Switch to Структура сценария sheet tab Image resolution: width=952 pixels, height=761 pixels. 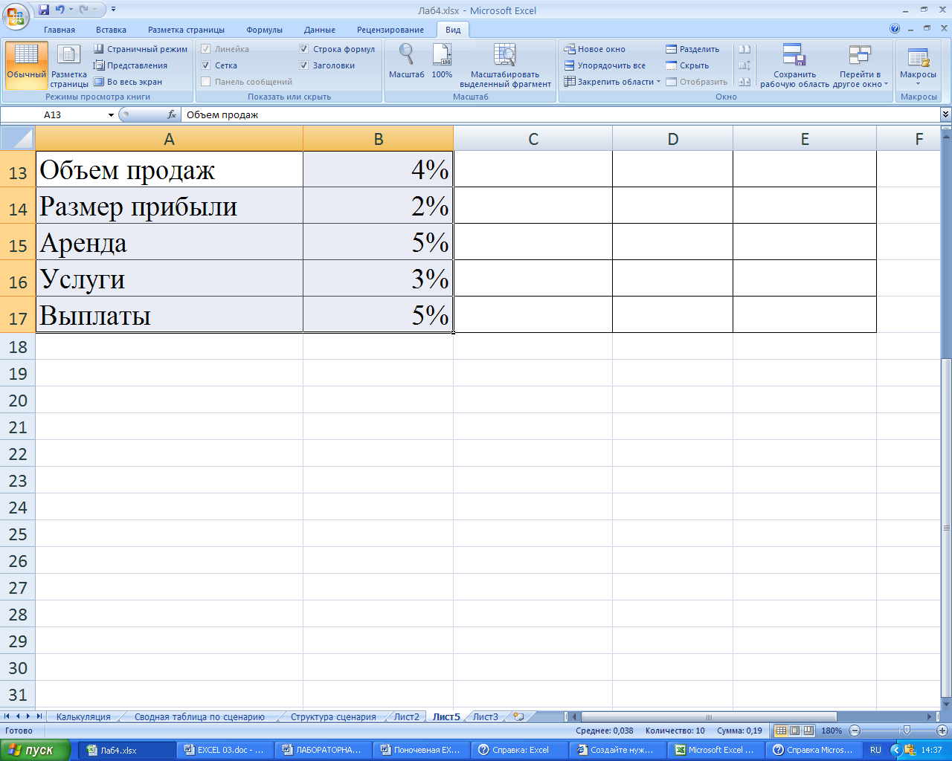point(333,717)
